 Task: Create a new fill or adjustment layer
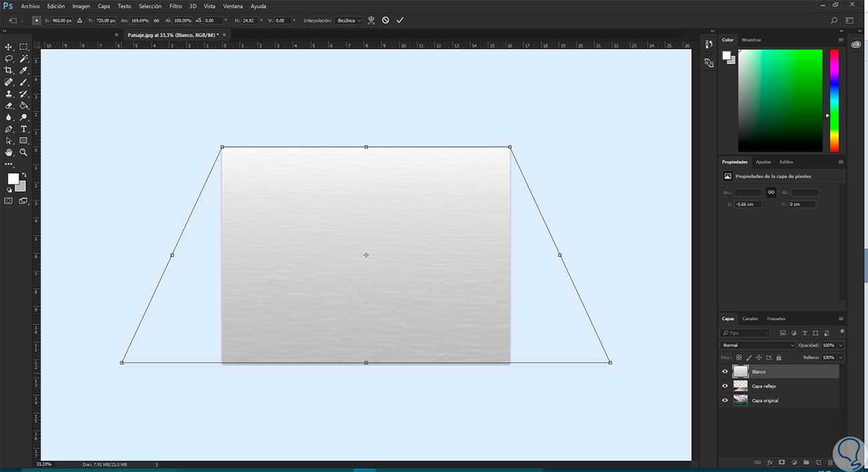794,462
